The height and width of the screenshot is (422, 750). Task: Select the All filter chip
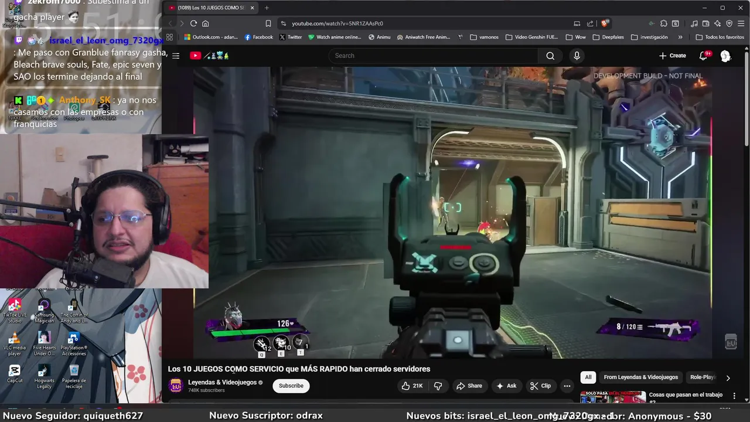588,377
